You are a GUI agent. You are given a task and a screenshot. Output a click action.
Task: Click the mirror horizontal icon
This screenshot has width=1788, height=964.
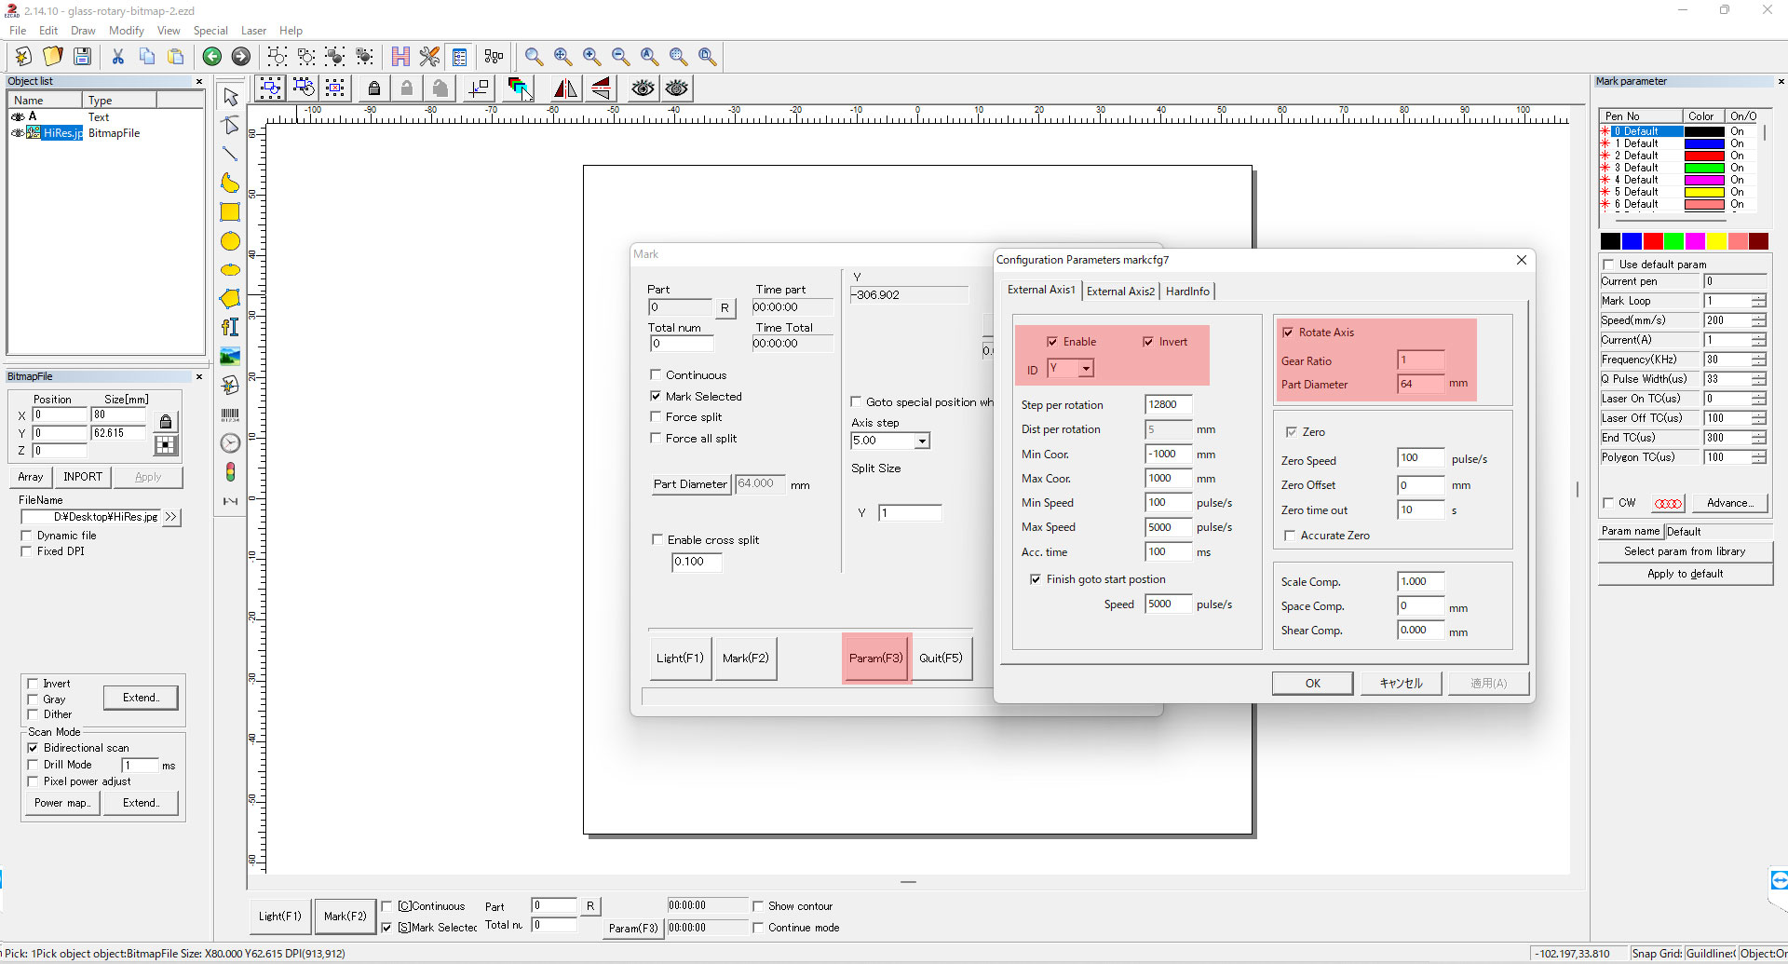(x=565, y=88)
